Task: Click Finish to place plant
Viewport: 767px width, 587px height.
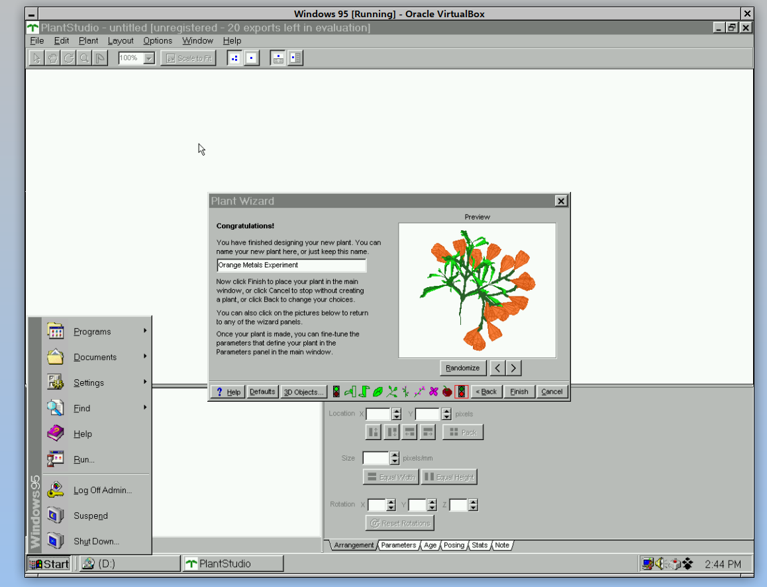Action: coord(519,392)
